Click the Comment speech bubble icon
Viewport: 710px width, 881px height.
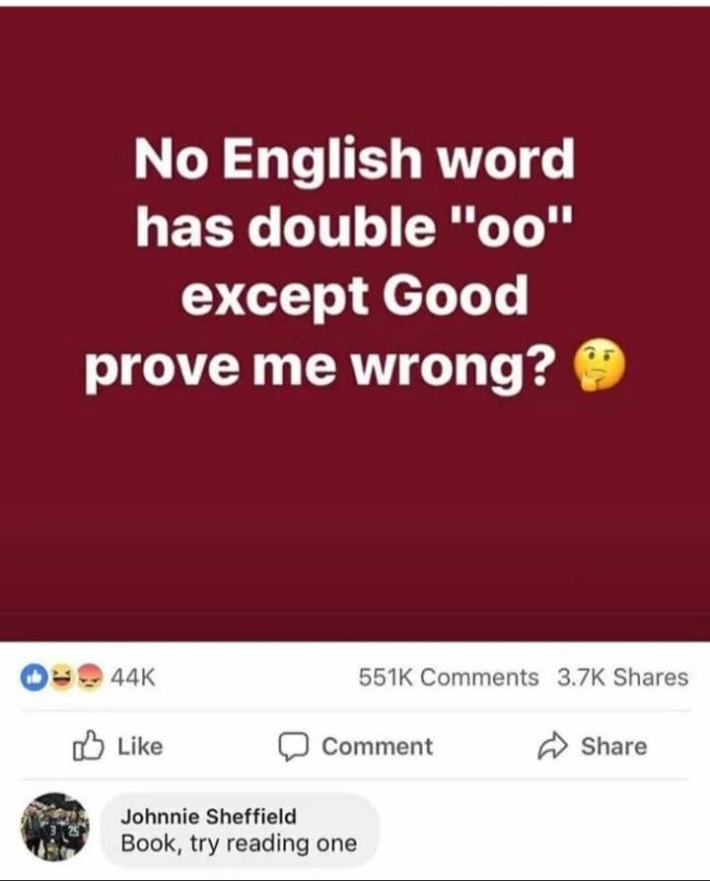[293, 747]
